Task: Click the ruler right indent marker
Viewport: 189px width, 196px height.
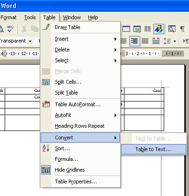Action: (x=163, y=53)
